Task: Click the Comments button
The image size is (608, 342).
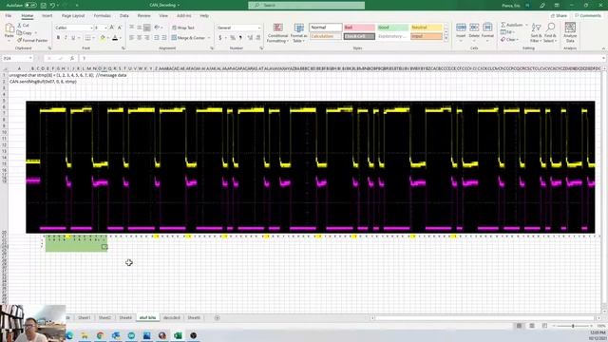Action: (x=588, y=16)
